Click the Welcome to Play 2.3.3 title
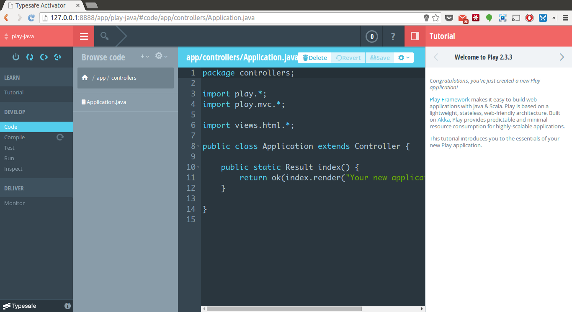 coord(483,57)
